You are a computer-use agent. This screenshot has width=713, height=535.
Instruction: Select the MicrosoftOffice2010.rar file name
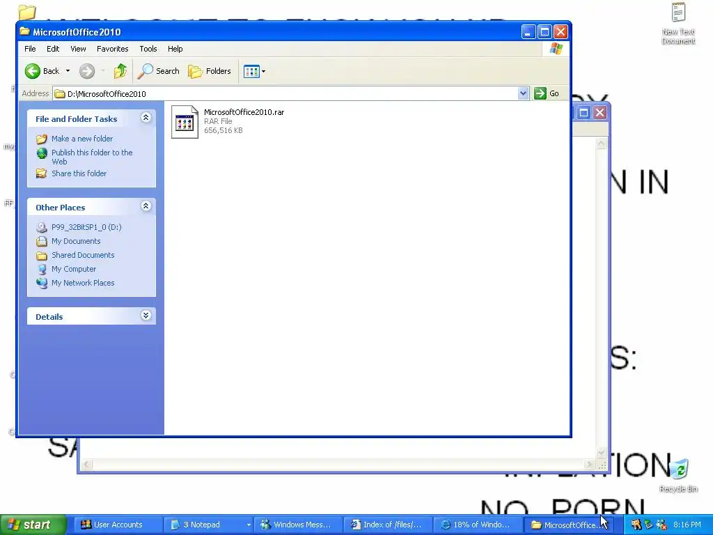click(x=244, y=112)
